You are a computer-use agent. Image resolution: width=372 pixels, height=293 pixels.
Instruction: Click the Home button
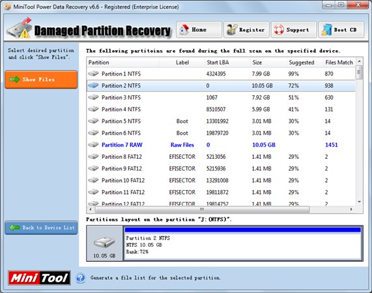(199, 30)
